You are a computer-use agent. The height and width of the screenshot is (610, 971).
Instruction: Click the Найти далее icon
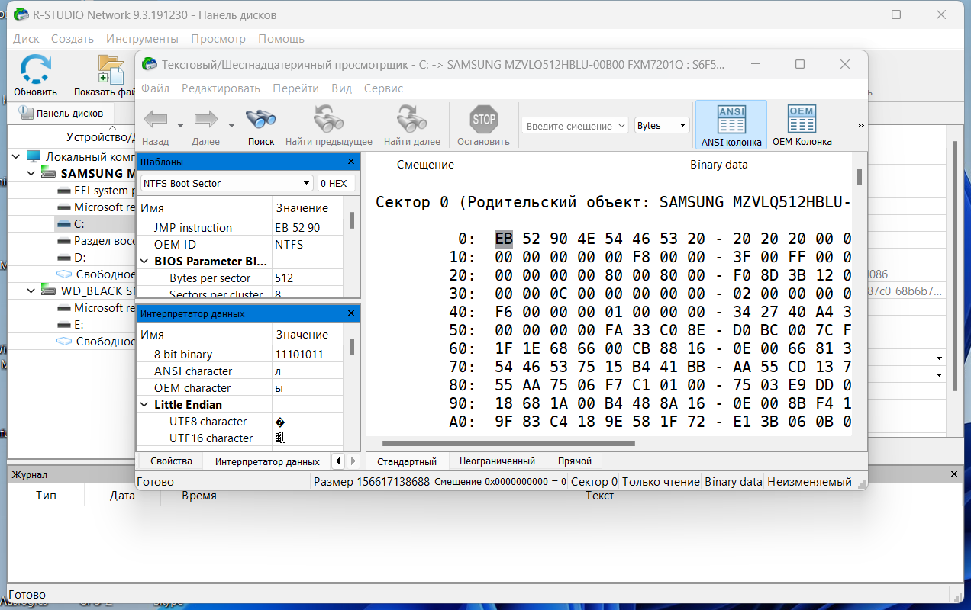click(411, 119)
